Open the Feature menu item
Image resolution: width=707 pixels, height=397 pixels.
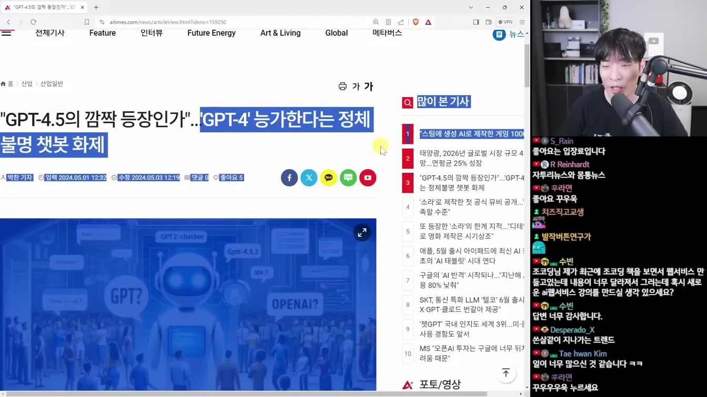point(103,33)
